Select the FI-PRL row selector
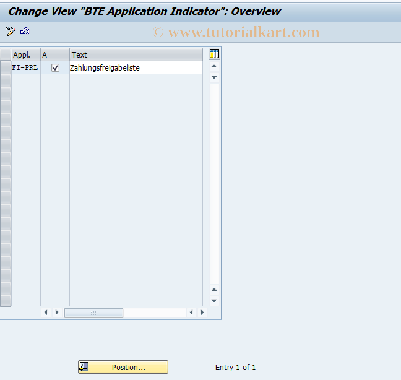 coord(6,67)
